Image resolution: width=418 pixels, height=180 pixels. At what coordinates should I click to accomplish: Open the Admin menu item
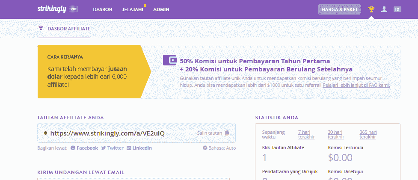click(161, 9)
